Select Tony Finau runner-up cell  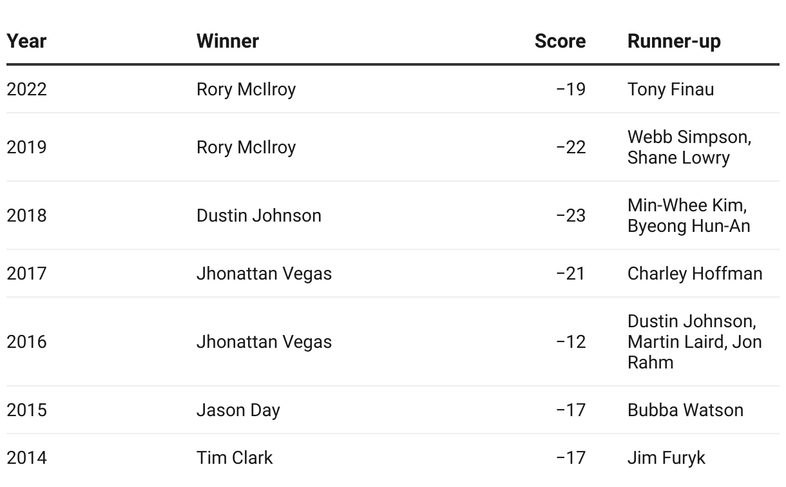[671, 89]
